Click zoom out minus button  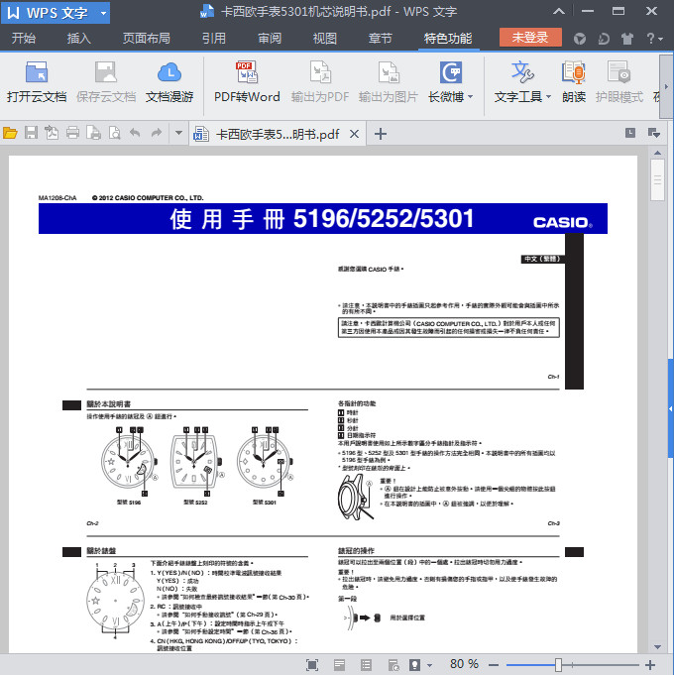click(494, 665)
